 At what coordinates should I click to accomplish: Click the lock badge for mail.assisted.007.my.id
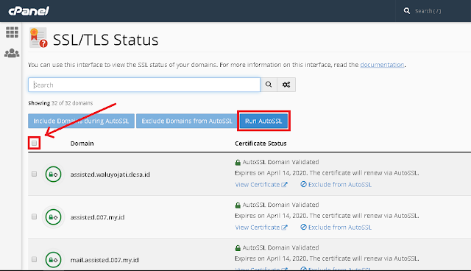[53, 259]
